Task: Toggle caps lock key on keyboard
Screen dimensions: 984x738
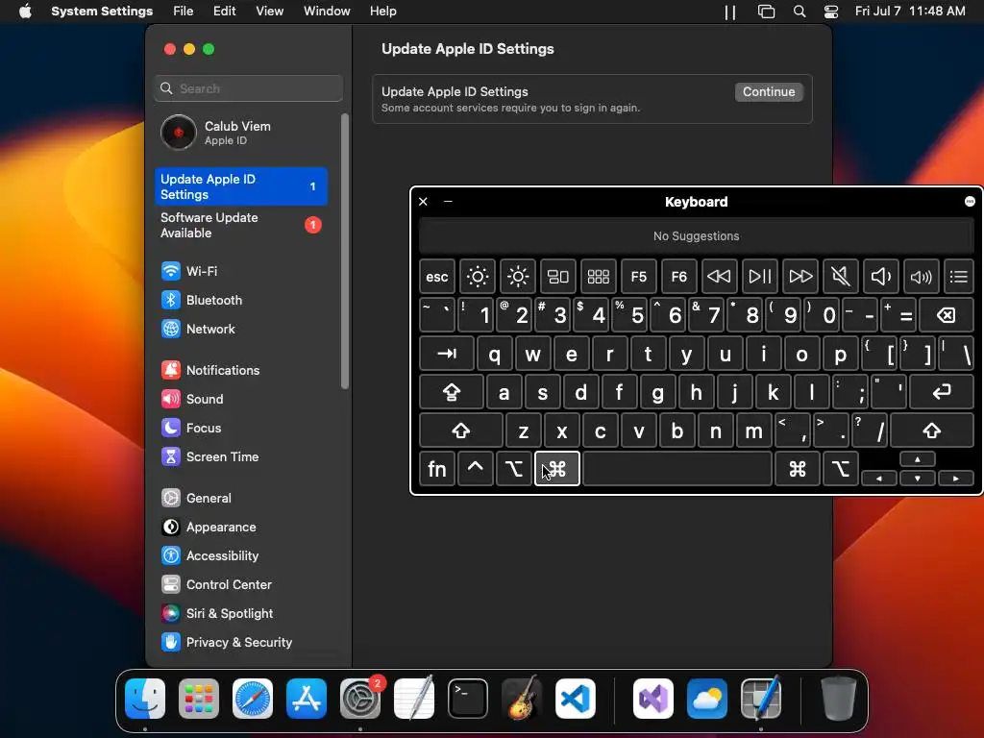Action: pos(452,392)
